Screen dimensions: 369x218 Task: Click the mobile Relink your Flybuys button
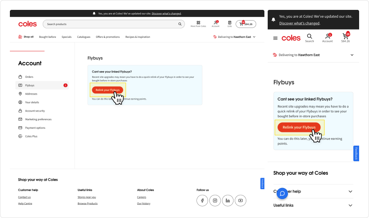click(299, 128)
